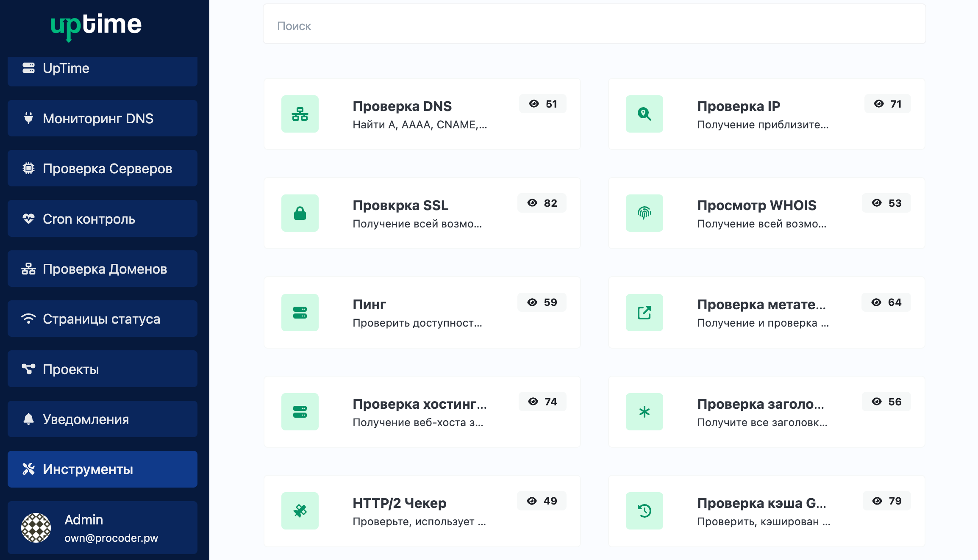Click the header check asterisk icon

point(644,412)
